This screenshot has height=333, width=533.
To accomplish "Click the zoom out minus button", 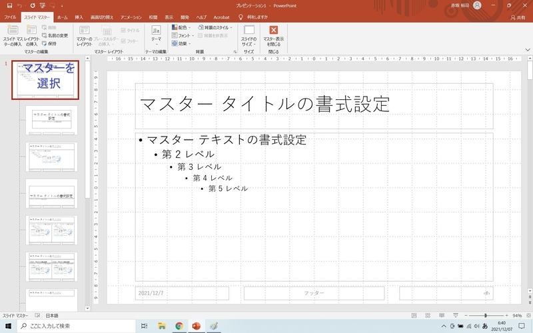I will [466, 316].
